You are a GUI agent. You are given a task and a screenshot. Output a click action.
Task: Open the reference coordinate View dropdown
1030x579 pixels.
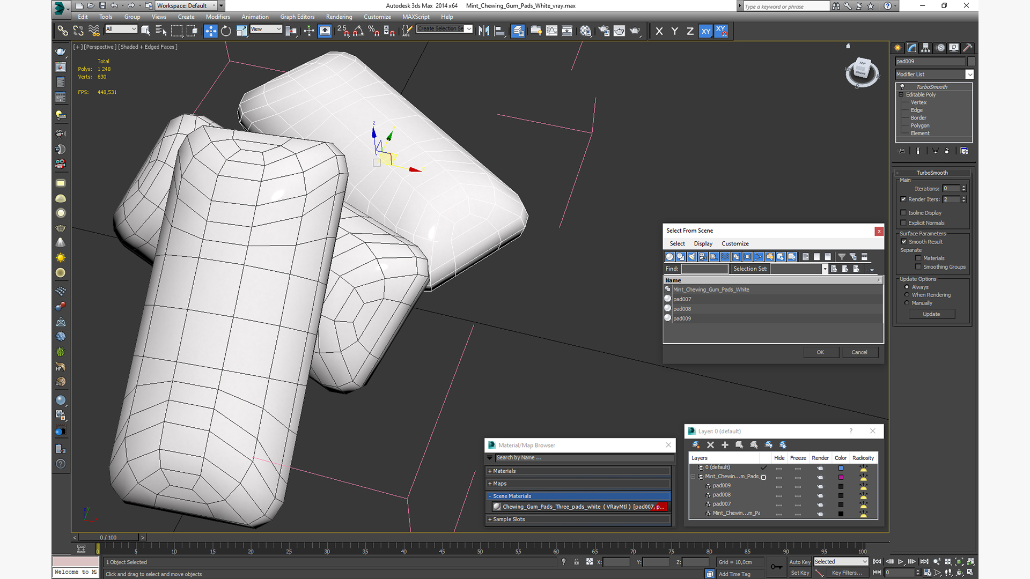266,29
